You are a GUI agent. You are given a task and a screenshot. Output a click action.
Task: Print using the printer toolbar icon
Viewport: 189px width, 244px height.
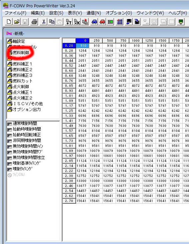[34, 22]
